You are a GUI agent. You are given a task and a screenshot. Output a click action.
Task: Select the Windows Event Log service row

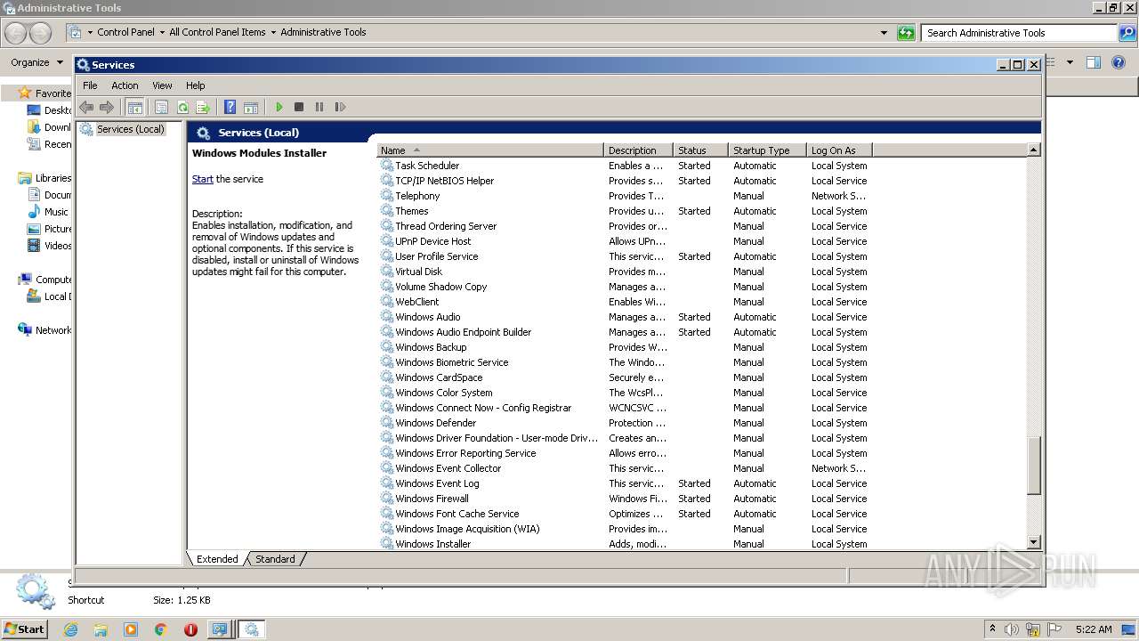coord(625,483)
